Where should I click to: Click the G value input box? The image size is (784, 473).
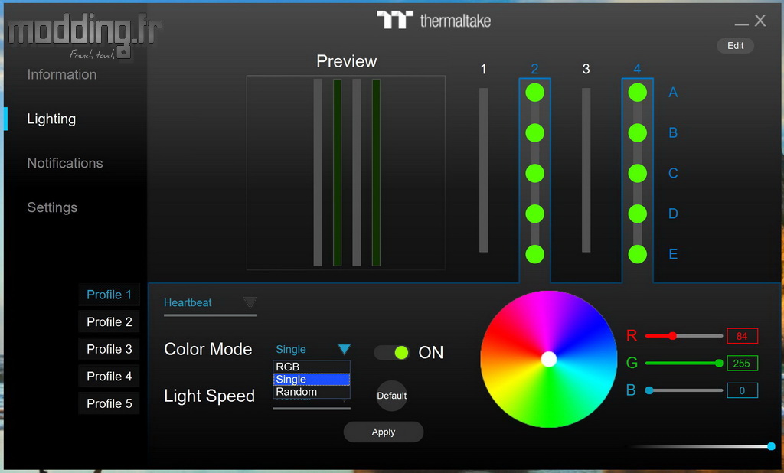coord(742,363)
